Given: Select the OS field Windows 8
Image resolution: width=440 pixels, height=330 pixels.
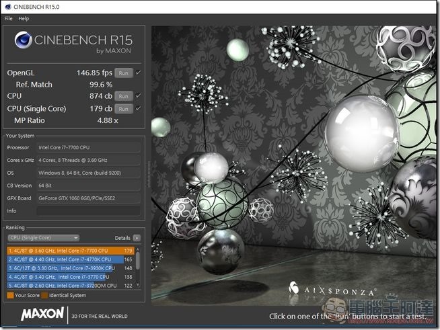Looking at the screenshot, I should [88, 173].
